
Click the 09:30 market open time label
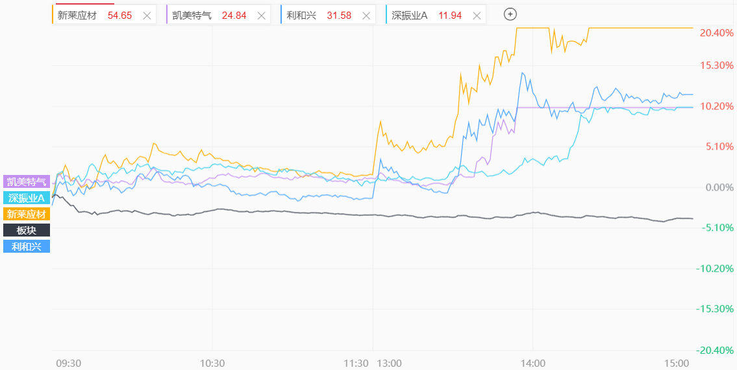68,364
